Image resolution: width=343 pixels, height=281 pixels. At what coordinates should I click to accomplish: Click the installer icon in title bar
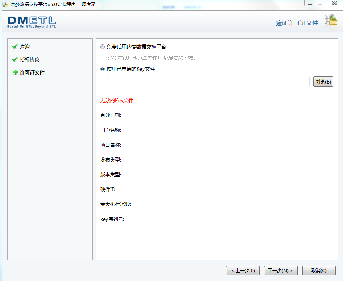(x=5, y=4)
